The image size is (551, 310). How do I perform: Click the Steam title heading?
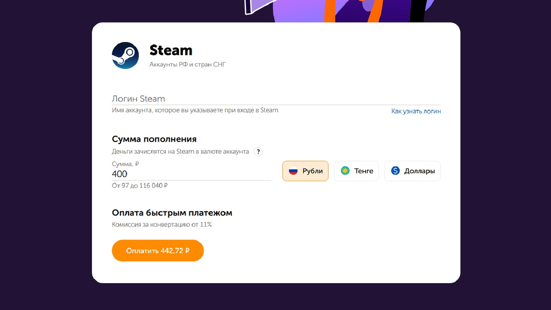(171, 51)
